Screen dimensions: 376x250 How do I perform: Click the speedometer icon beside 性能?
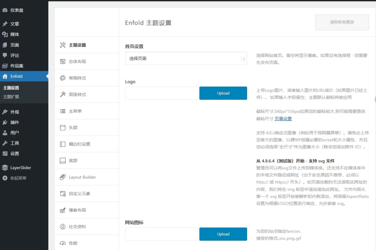62,243
